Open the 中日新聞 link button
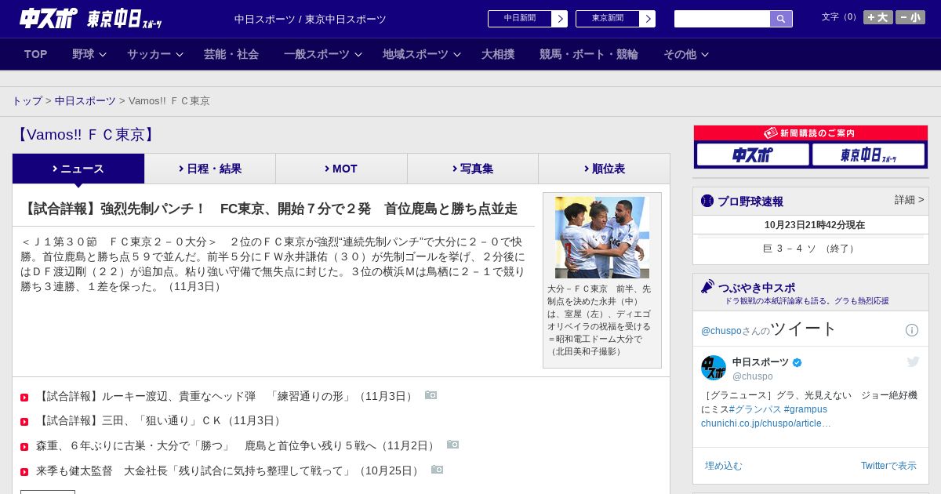Screen dimensions: 941x494 click(x=520, y=19)
